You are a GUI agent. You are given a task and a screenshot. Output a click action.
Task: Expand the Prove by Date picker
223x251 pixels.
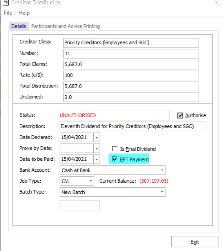click(96, 148)
